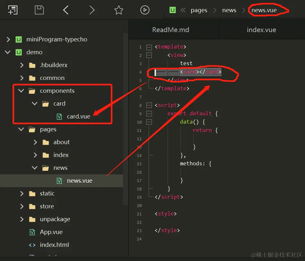Expand the miniProgram-typecho project
The image size is (305, 261).
tap(8, 39)
